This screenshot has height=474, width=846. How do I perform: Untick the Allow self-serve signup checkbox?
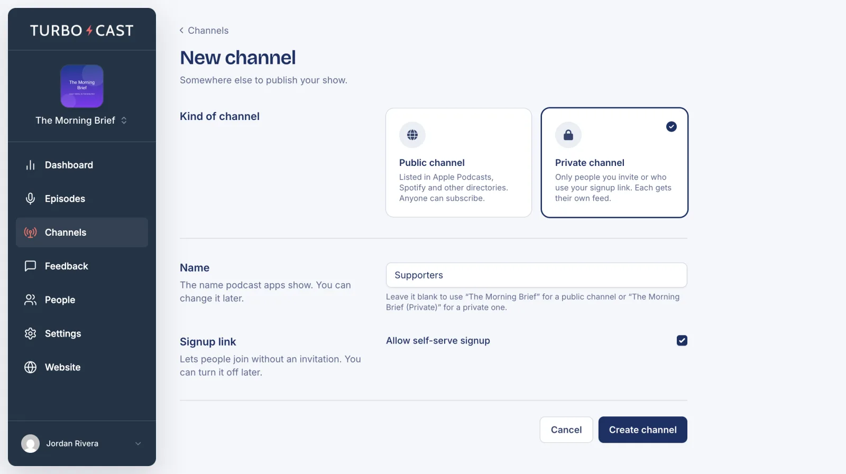point(682,340)
